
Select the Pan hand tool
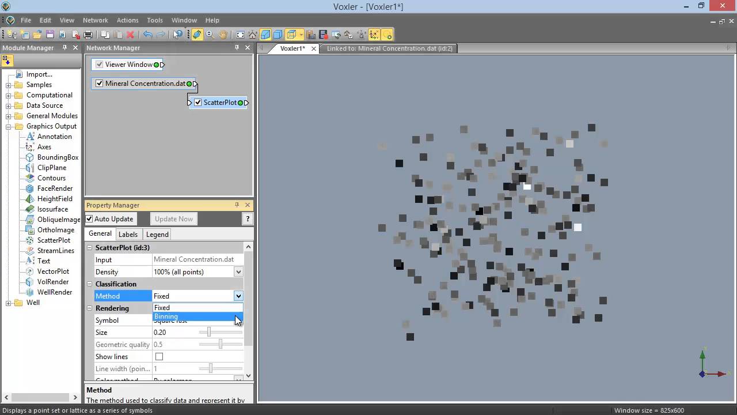coord(223,35)
